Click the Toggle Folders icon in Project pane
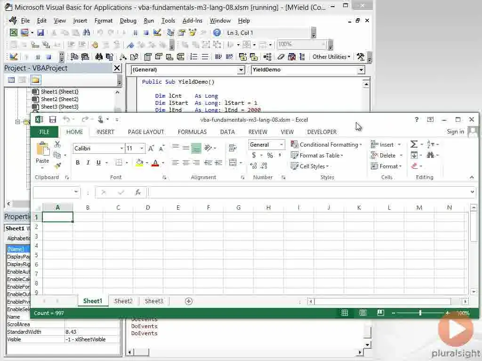 pos(36,80)
